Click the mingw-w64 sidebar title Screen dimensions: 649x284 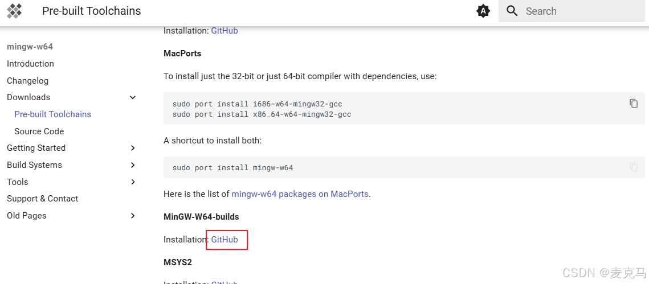point(30,47)
